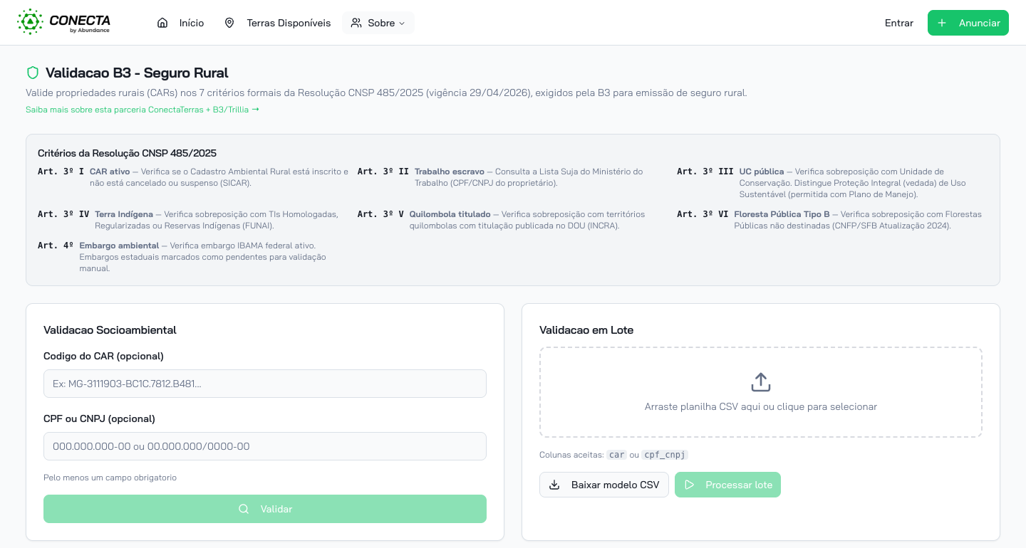Click the play icon on Processar lote
Viewport: 1026px width, 548px height.
[x=689, y=485]
